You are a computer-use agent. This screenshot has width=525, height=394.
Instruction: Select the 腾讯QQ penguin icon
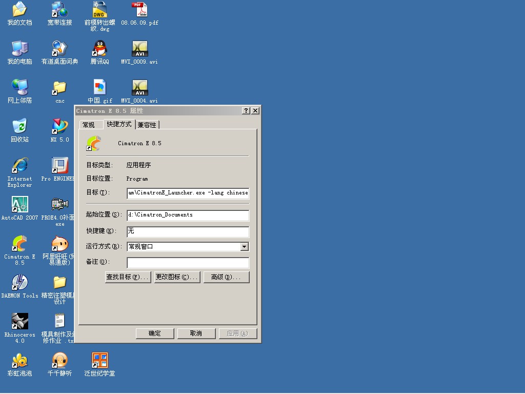(100, 48)
